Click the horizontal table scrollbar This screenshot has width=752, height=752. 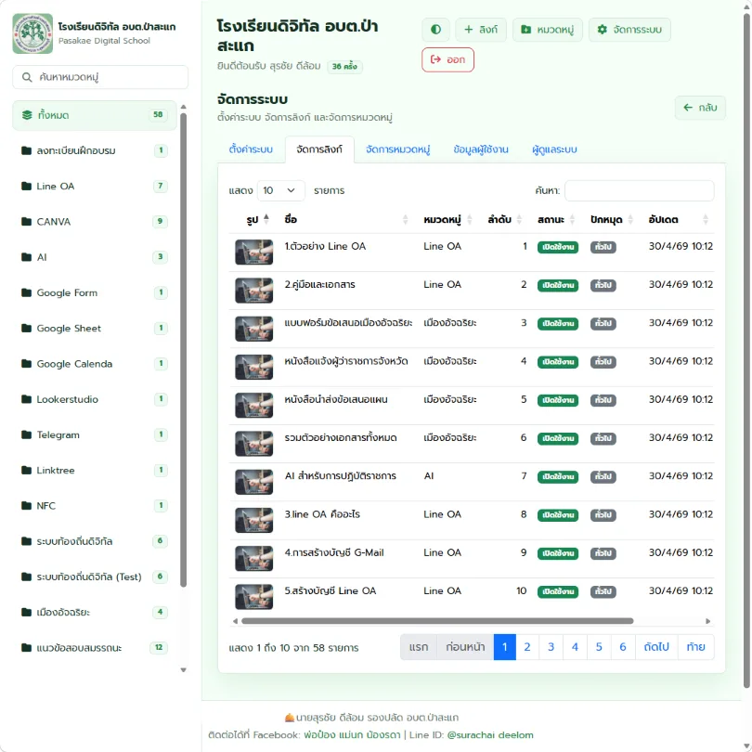pos(437,621)
